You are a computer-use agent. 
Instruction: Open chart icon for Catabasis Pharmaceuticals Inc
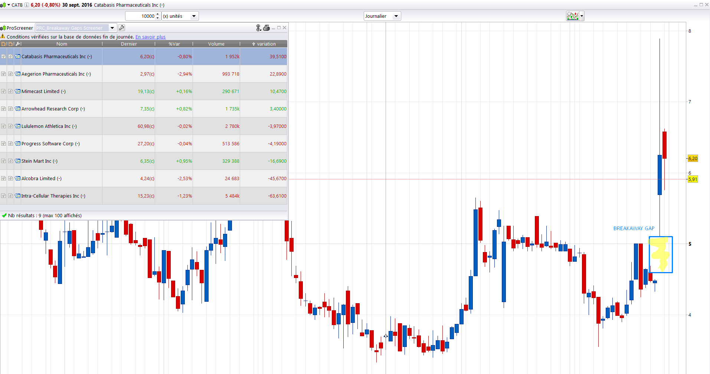click(17, 56)
